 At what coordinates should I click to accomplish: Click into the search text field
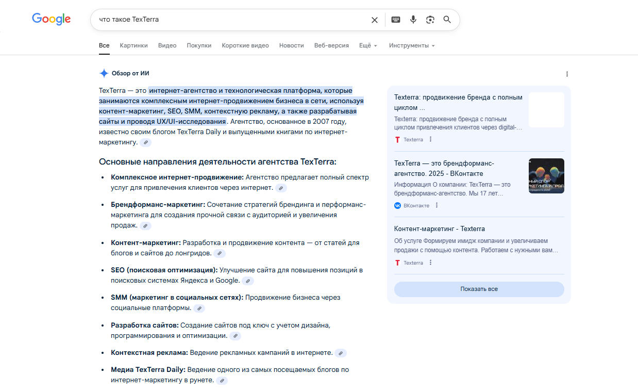point(232,20)
